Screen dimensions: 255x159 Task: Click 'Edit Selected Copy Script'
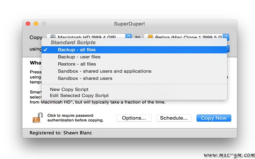134,95
